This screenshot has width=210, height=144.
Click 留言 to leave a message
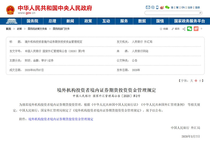tap(175, 29)
